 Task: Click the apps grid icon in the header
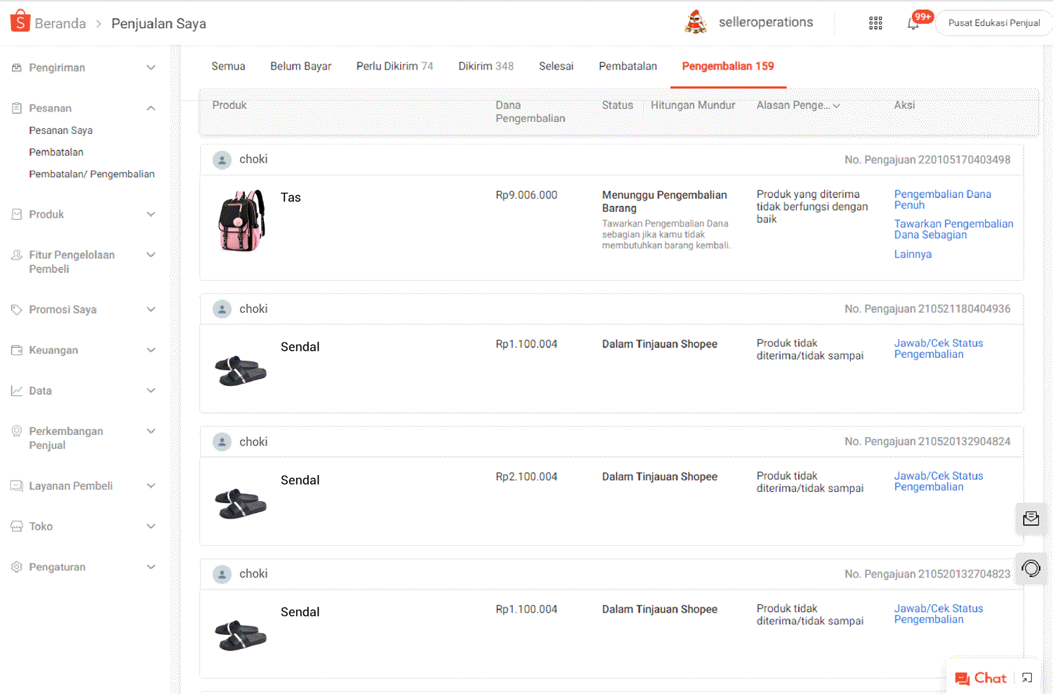875,23
